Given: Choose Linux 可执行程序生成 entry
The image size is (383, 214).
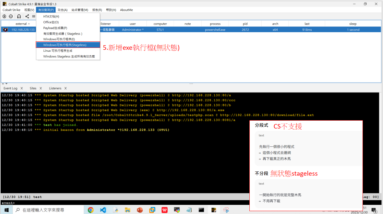Looking at the screenshot, I should [x=68, y=51].
